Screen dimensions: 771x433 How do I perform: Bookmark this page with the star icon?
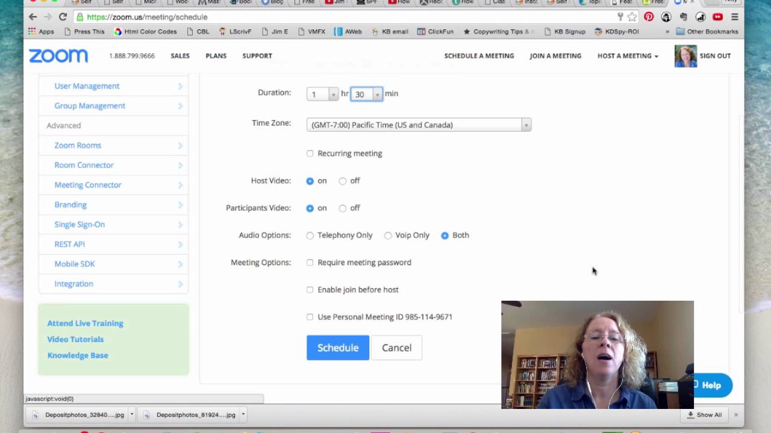632,17
